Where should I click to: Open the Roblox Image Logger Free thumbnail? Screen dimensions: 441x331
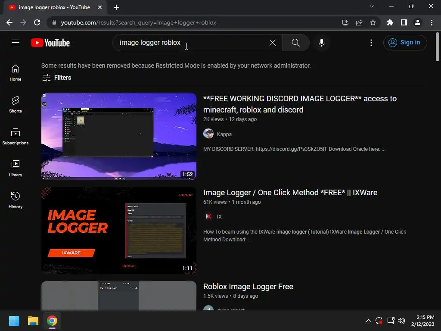pyautogui.click(x=119, y=296)
